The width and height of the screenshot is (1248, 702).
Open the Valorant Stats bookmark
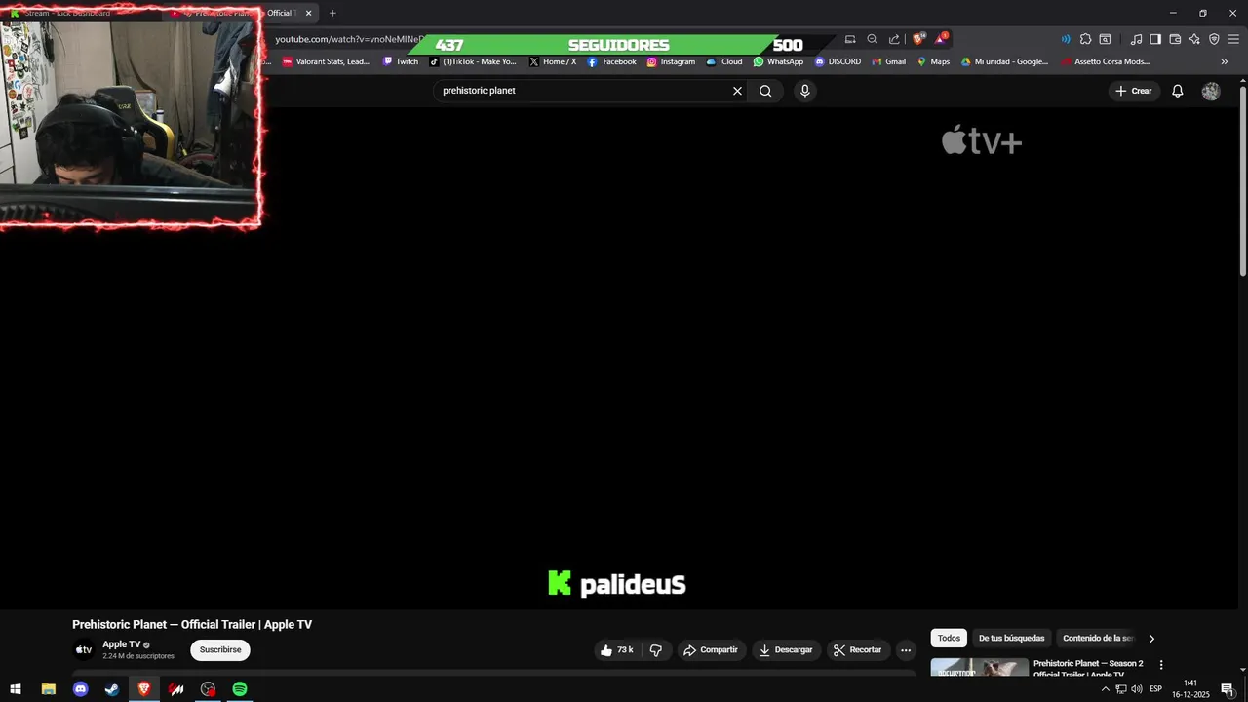tap(326, 61)
